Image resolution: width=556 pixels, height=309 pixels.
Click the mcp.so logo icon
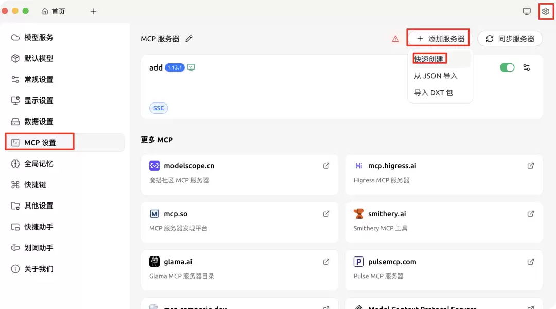click(154, 214)
